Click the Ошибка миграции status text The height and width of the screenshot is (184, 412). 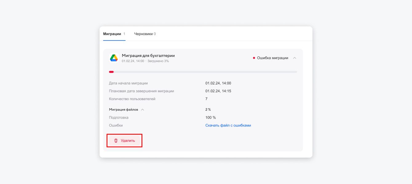click(272, 58)
